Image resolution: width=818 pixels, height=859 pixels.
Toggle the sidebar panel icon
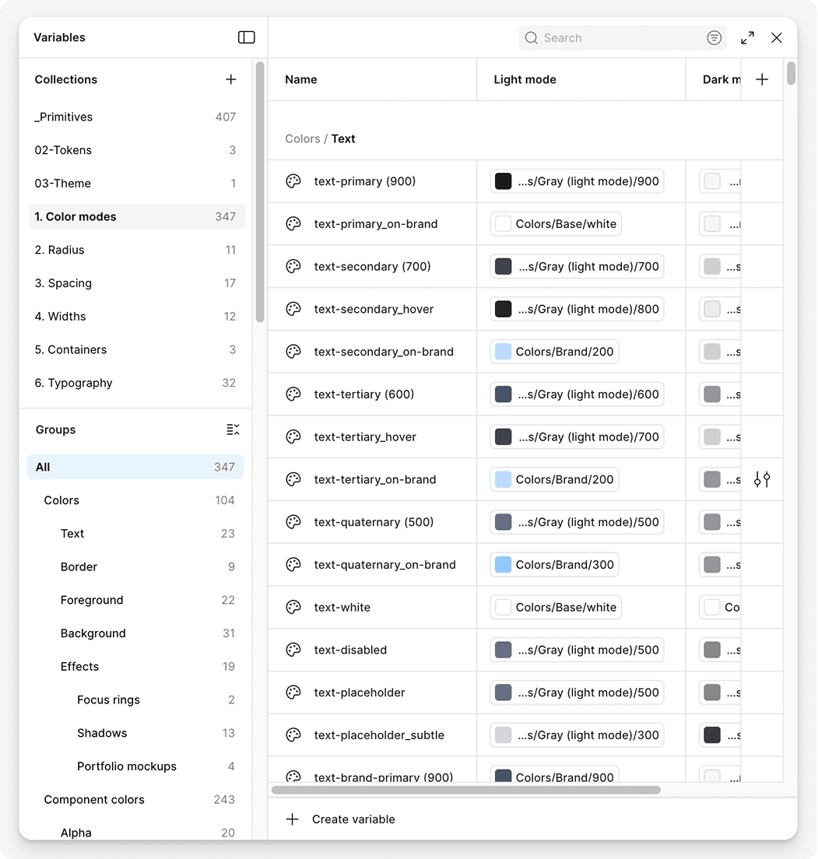246,37
